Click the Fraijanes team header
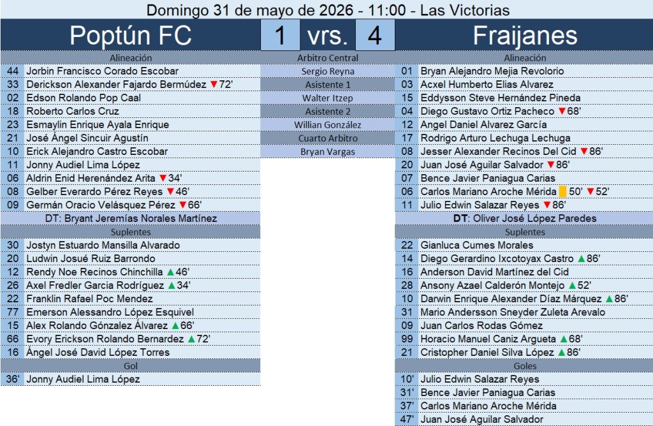Image resolution: width=653 pixels, height=426 pixels. 524,35
